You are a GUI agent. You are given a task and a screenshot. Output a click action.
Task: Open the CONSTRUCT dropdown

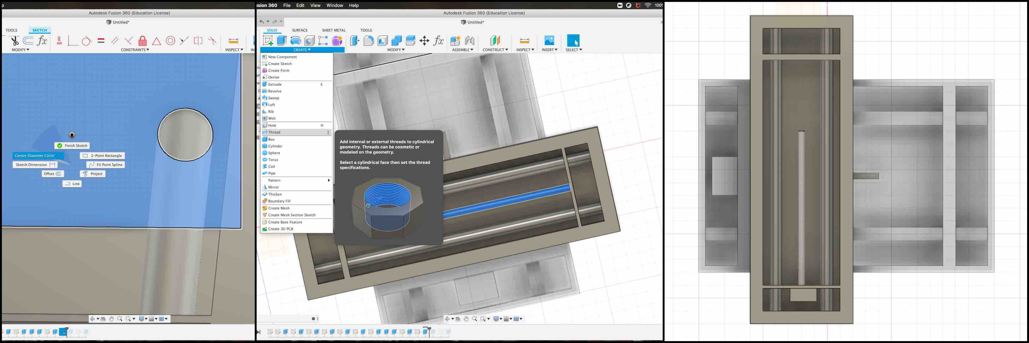click(495, 50)
